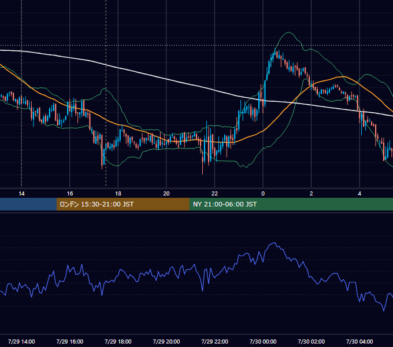Click the 7/30 00:00 time label
The image size is (393, 347).
point(263,341)
